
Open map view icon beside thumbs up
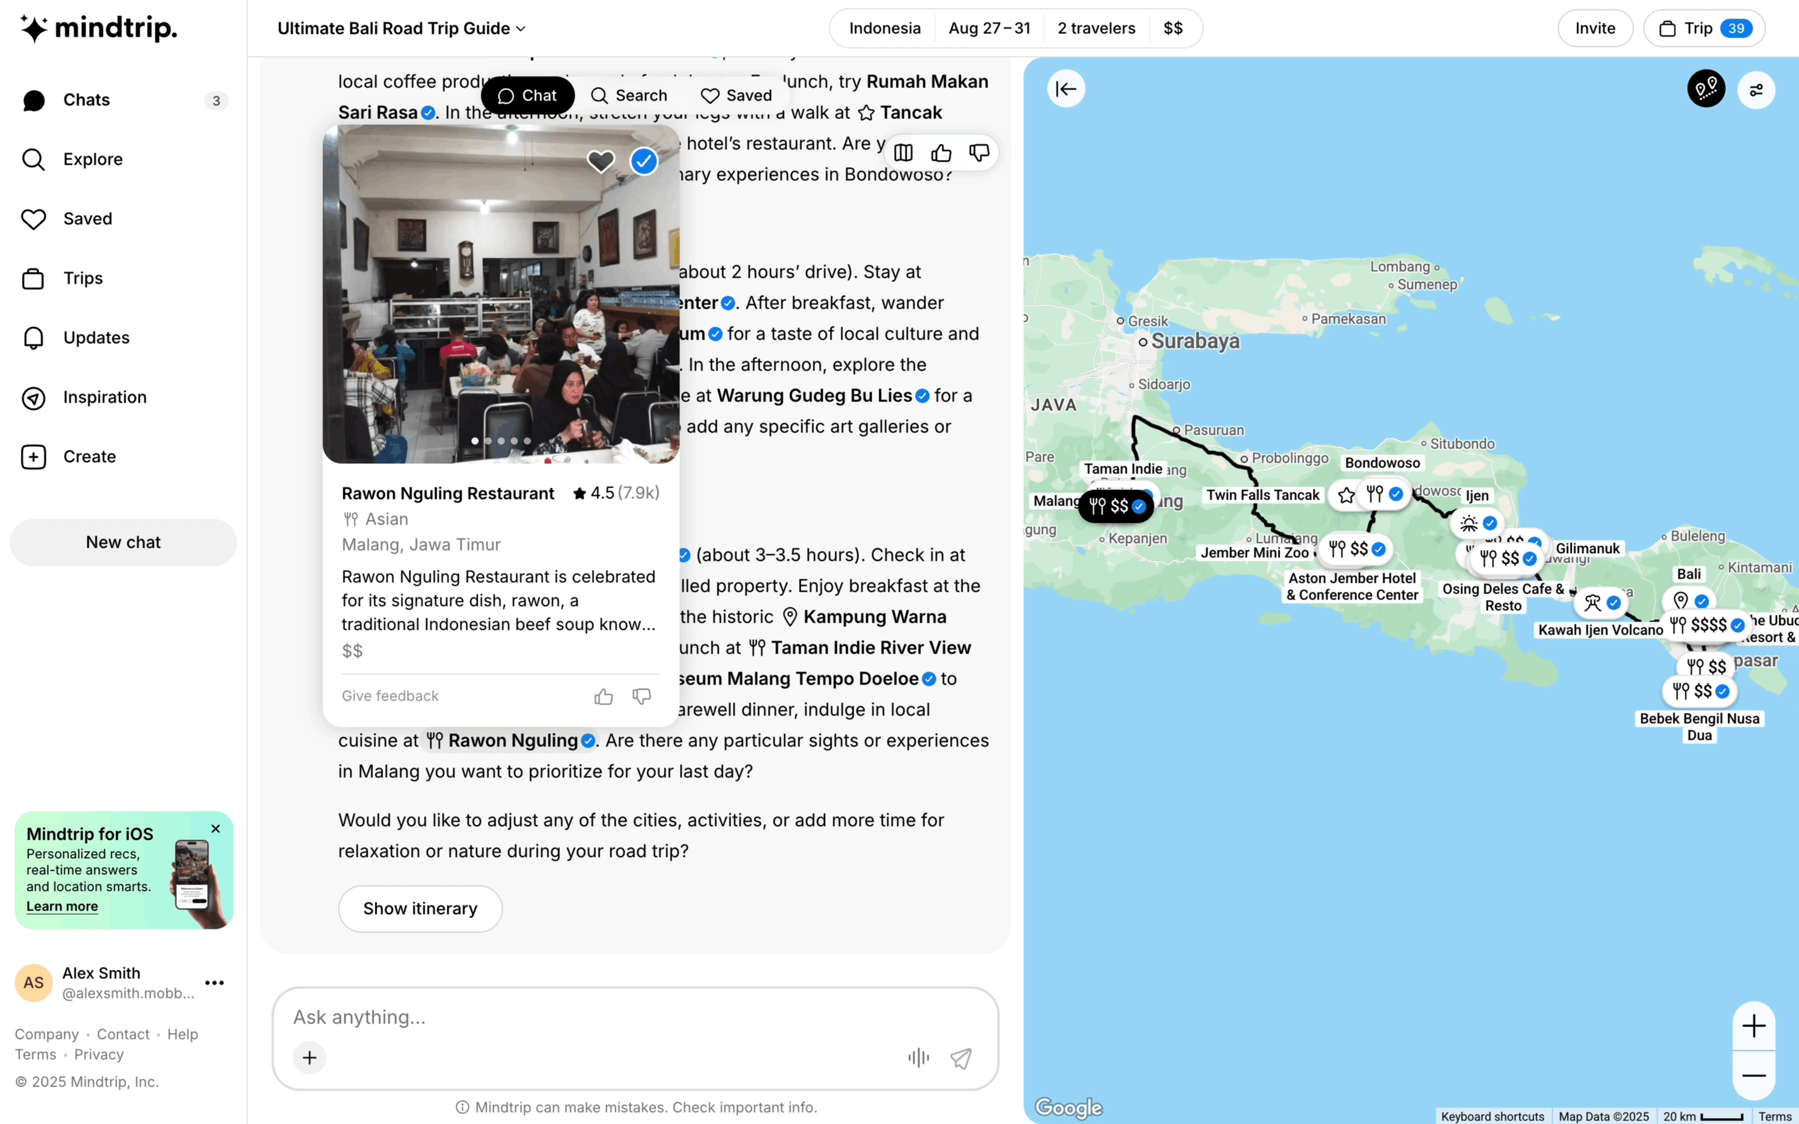click(x=903, y=152)
